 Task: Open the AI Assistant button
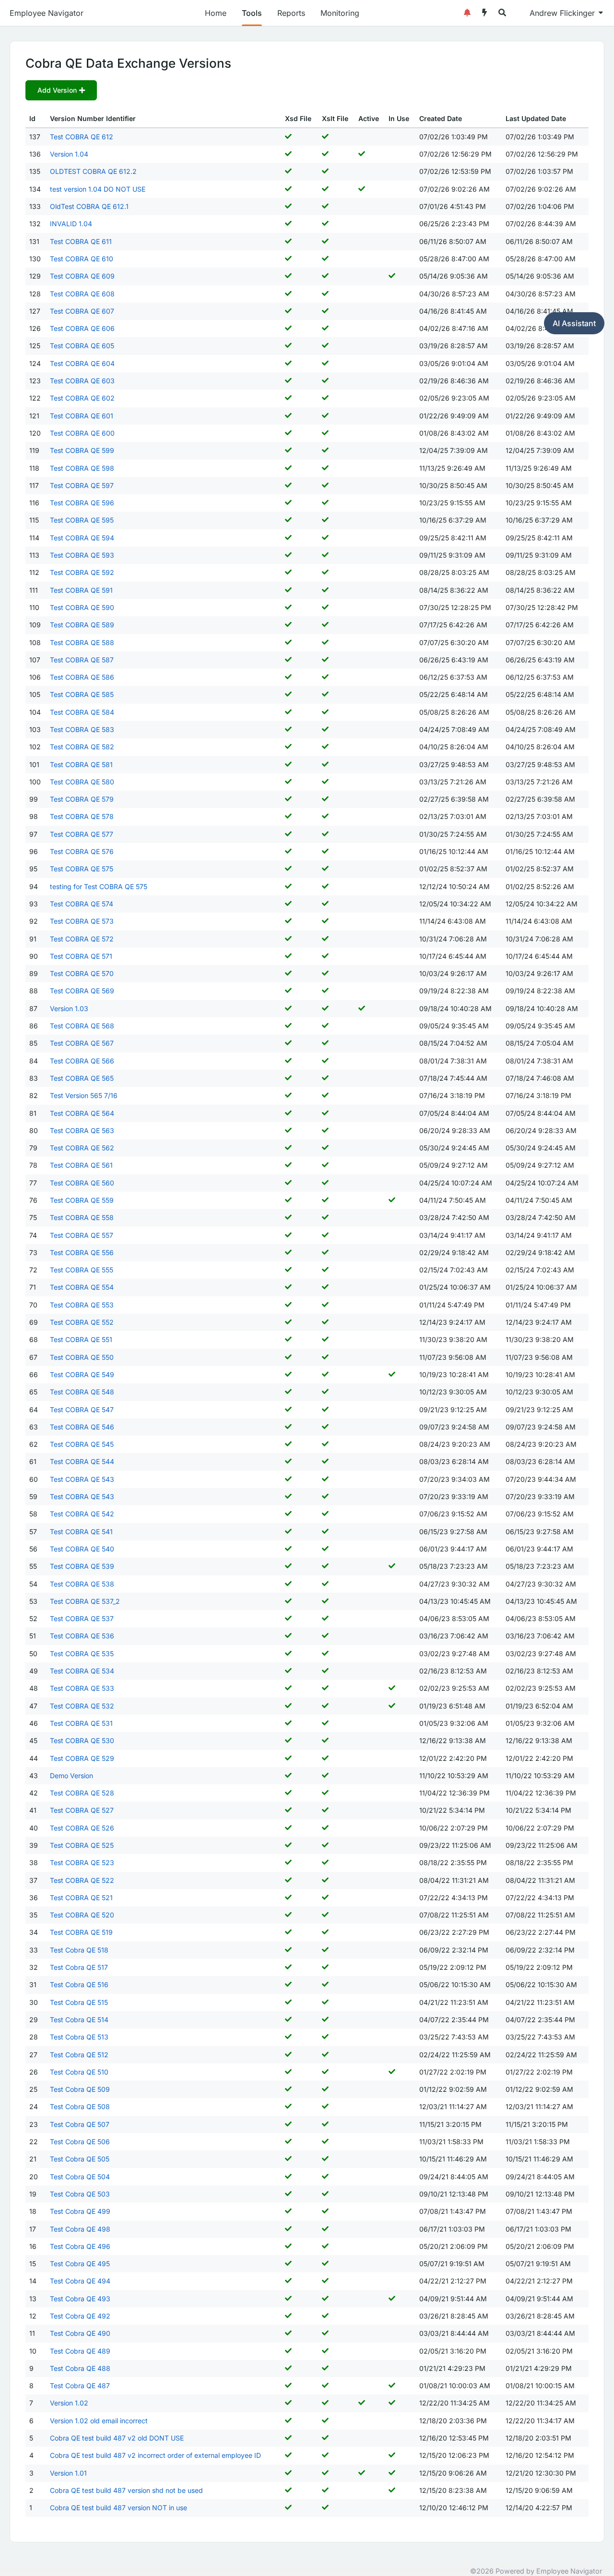click(574, 323)
